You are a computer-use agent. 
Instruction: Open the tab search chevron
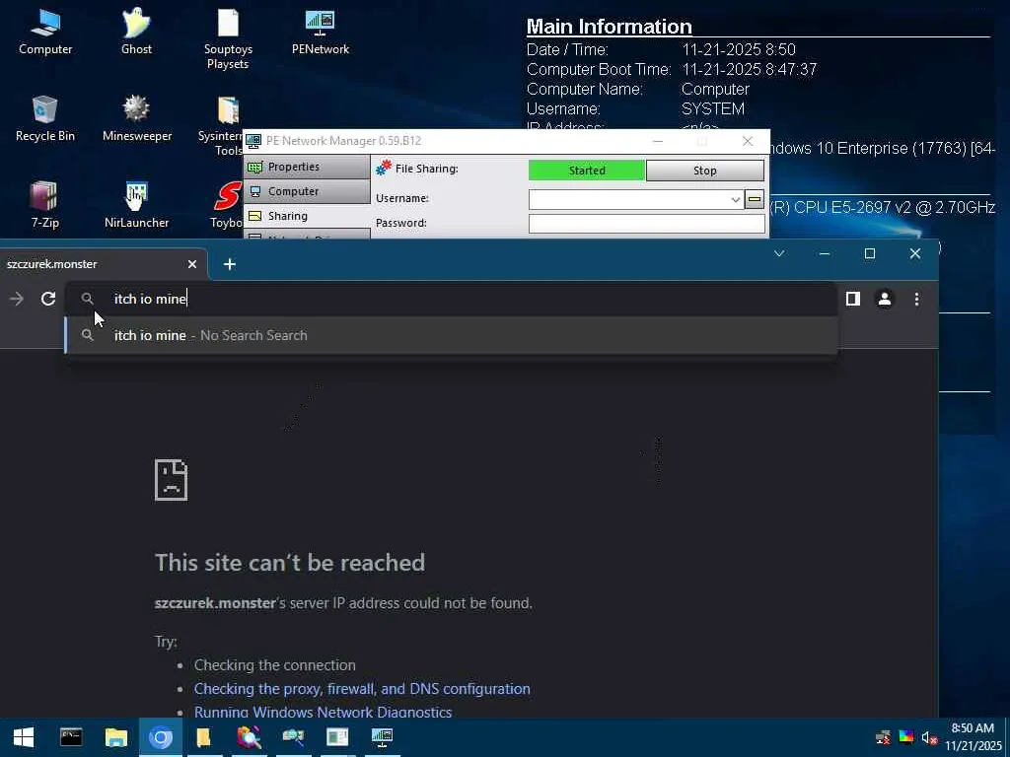point(779,253)
